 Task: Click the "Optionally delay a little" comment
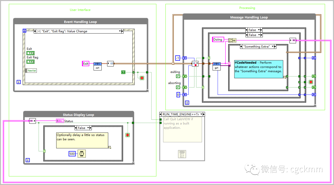click(82, 140)
